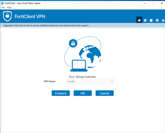The image size is (165, 133).
Task: Click the FortiClient VPN heading text
Action: tap(30, 16)
